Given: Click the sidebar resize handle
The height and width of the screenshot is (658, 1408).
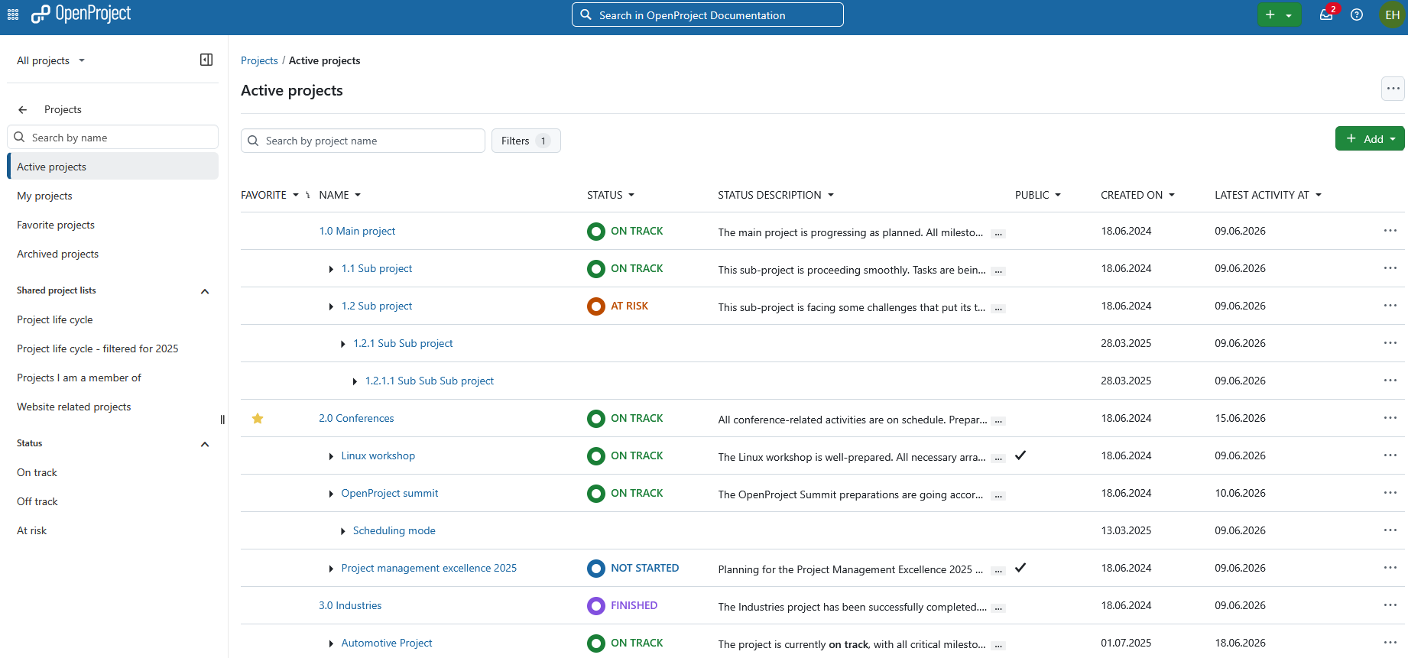Looking at the screenshot, I should [222, 420].
